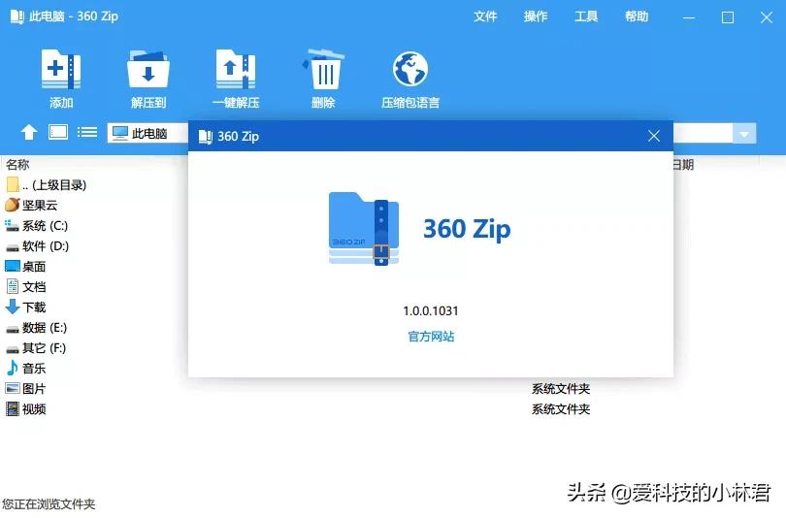The height and width of the screenshot is (518, 786).
Task: Click the 软件 (D:) drive icon
Action: 12,247
